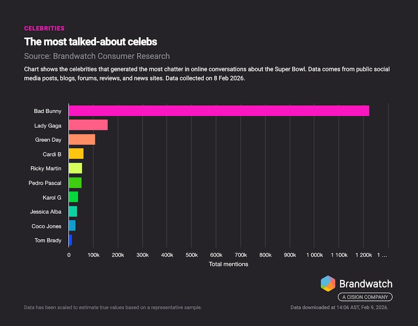Click the Pedro Pascal green bar

75,183
